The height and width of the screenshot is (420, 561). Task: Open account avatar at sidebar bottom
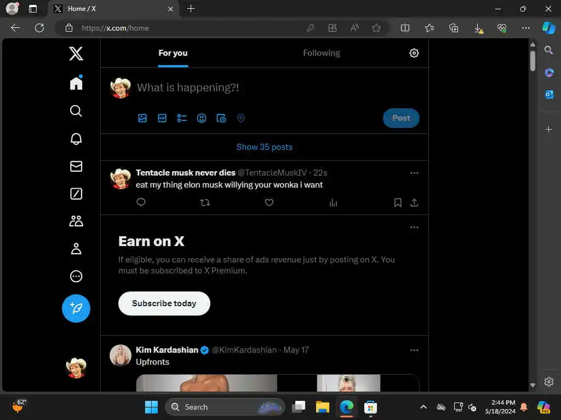click(x=76, y=367)
